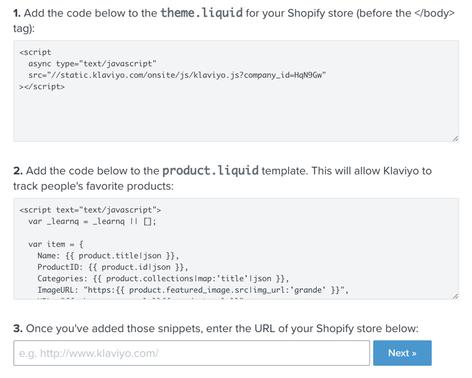Grab the resize handle of theme.liquid code box
The height and width of the screenshot is (378, 472).
(455, 138)
